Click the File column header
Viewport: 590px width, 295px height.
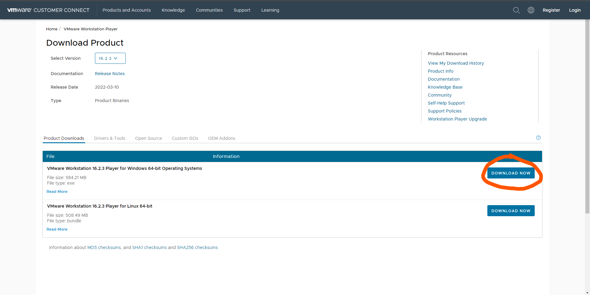click(x=50, y=156)
